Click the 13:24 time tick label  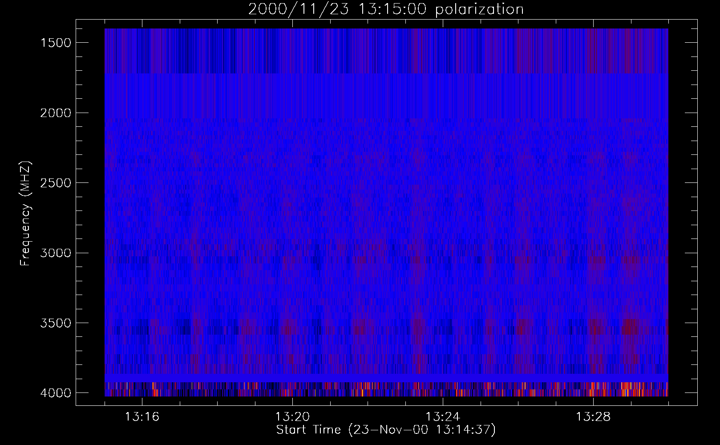point(443,417)
